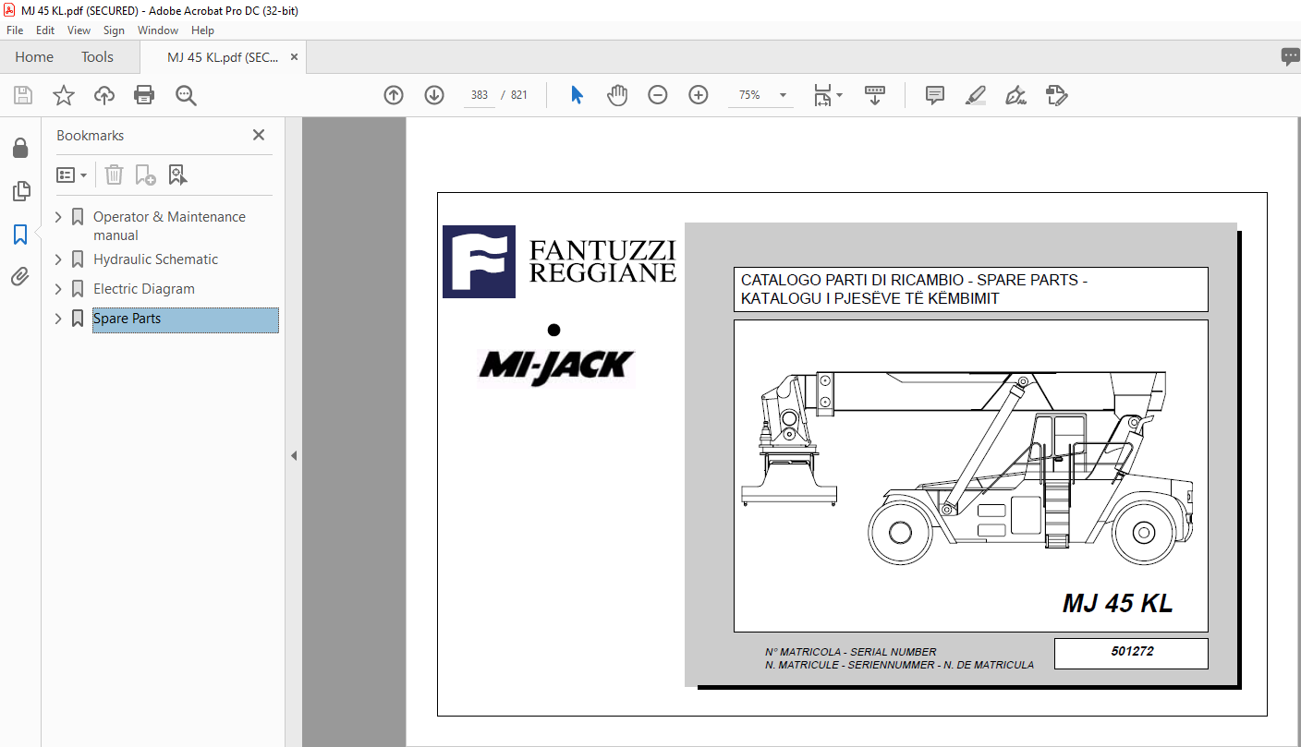Click the MJ 45 KL model title

coord(1117,604)
